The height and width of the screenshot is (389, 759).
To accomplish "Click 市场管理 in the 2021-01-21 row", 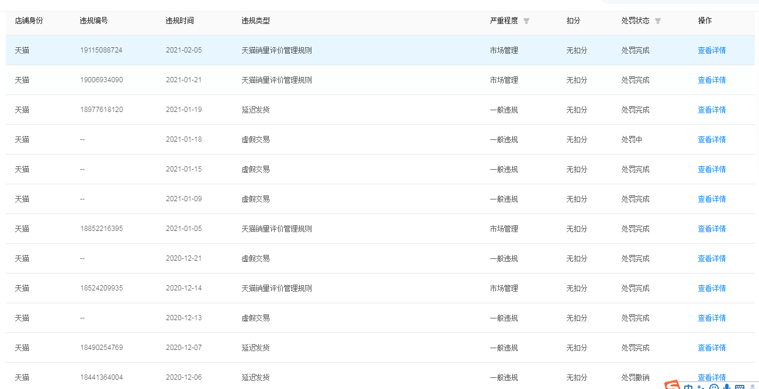I will [504, 80].
